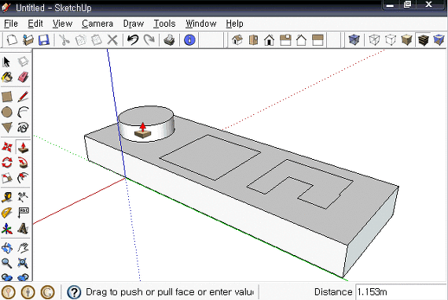Select the Polygon tool
The image size is (448, 300).
pyautogui.click(x=7, y=128)
